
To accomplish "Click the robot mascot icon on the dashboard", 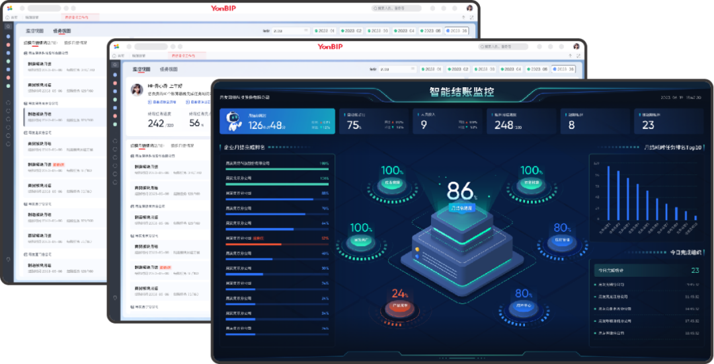I will tap(233, 122).
